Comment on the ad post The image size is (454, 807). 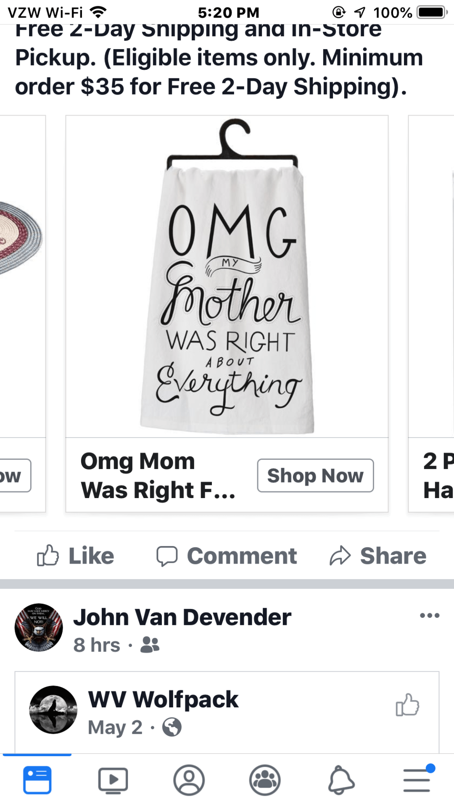click(227, 556)
